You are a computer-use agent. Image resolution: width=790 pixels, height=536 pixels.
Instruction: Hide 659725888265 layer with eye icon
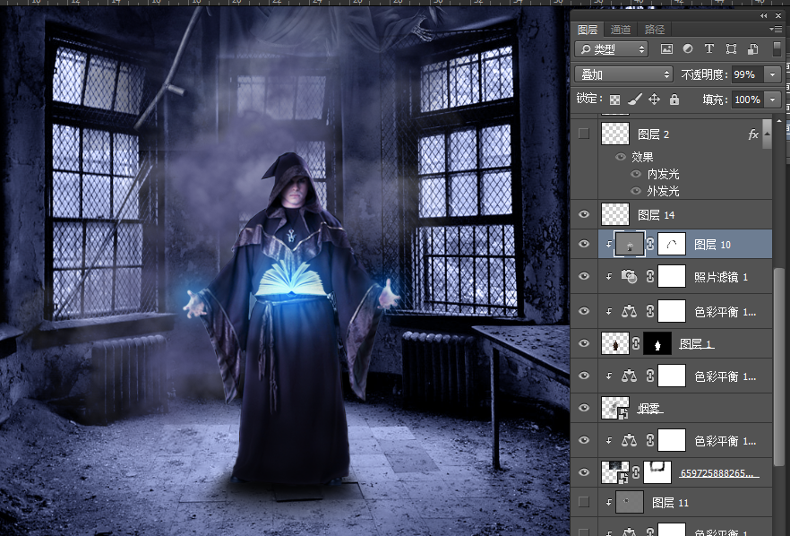[584, 472]
